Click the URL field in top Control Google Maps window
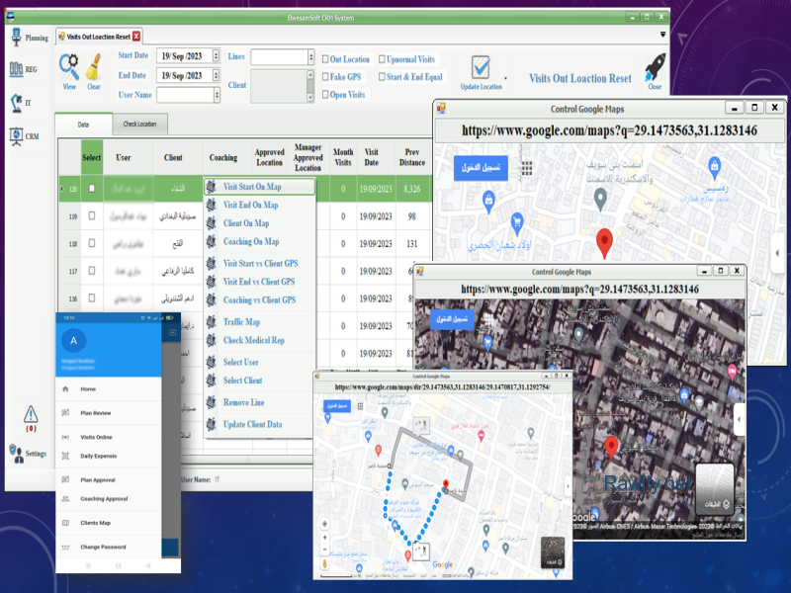Image resolution: width=791 pixels, height=593 pixels. (609, 131)
